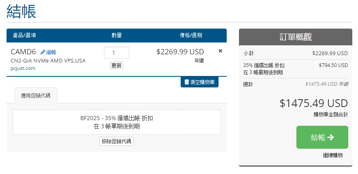Remove CAMD6 using the × icon
This screenshot has height=174, width=358.
[x=221, y=51]
